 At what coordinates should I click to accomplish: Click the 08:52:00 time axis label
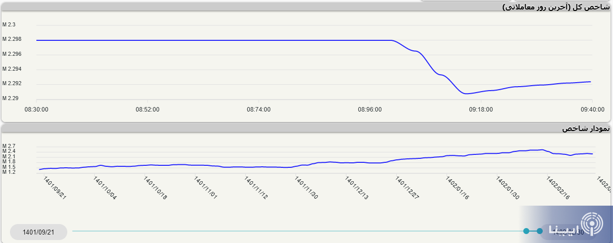tap(148, 110)
